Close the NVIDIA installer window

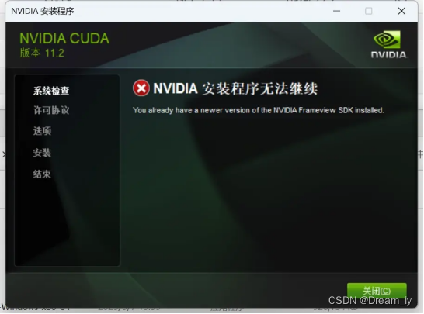[401, 11]
